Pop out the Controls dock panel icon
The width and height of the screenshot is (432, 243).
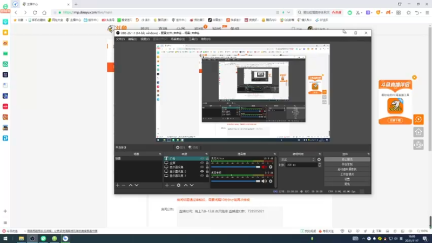(368, 154)
